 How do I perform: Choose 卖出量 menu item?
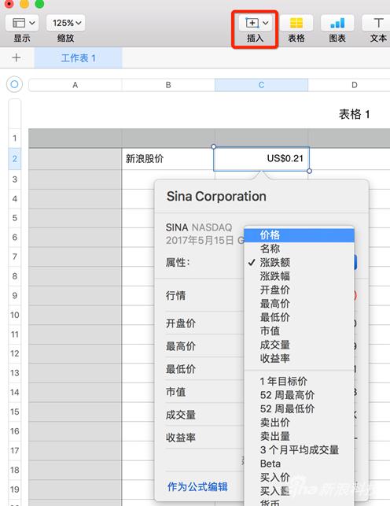click(x=299, y=436)
